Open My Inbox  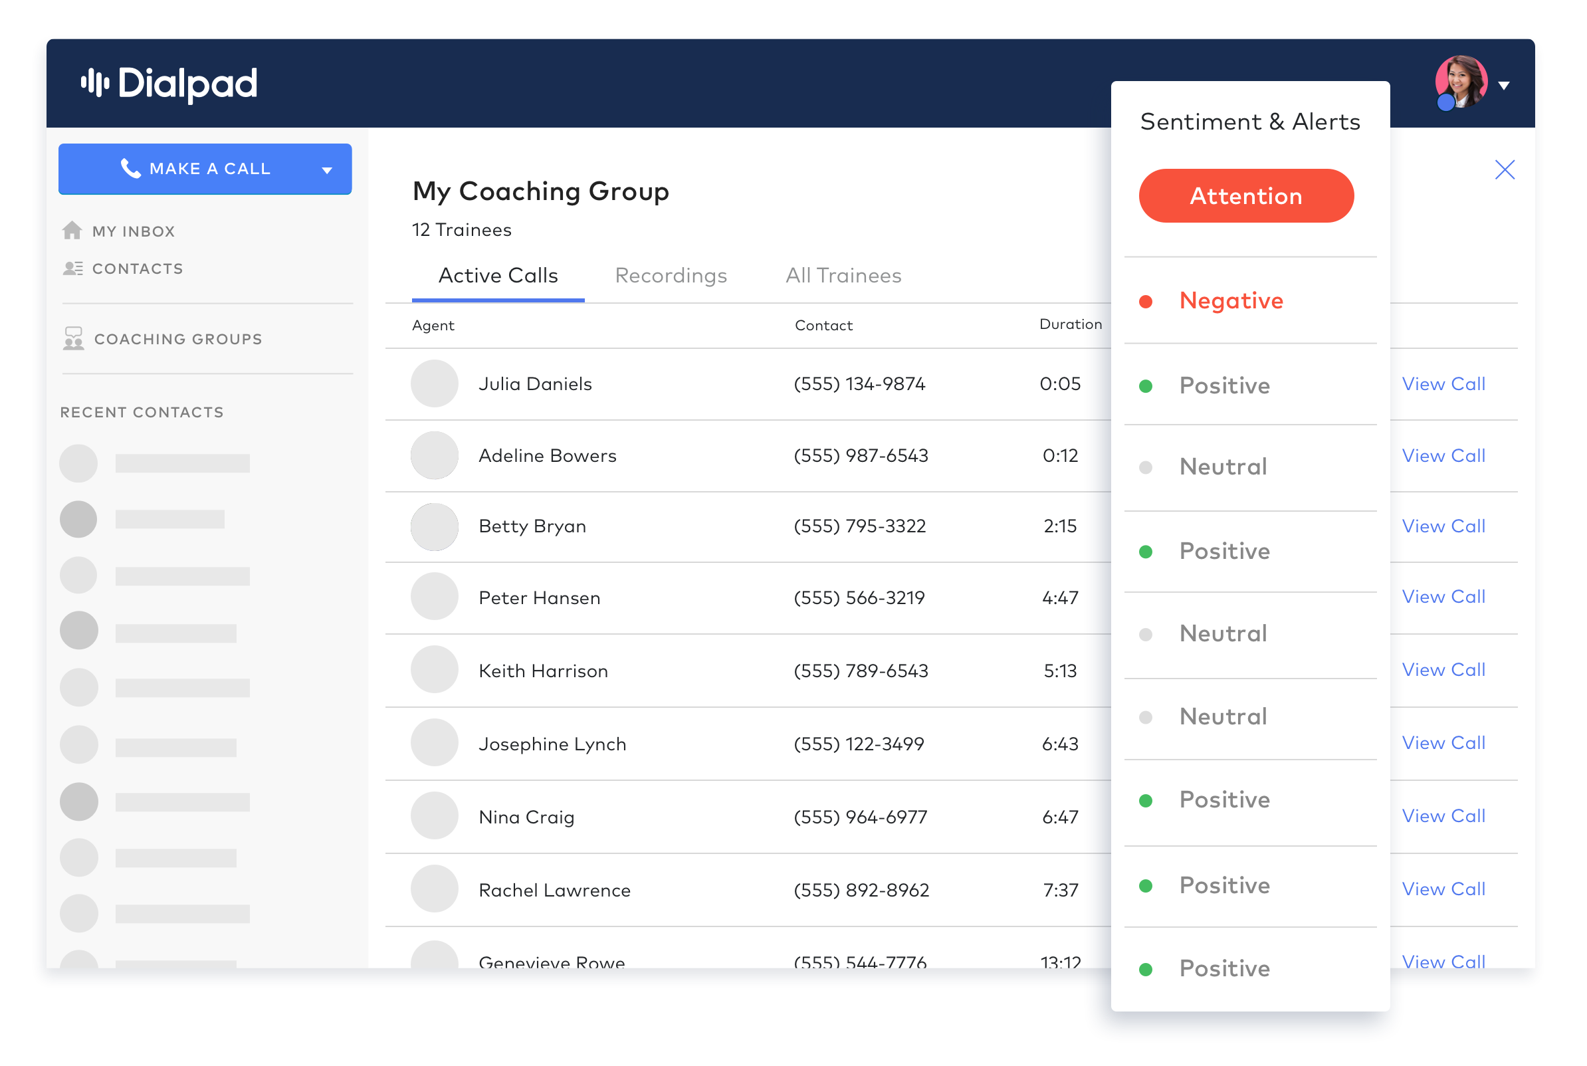click(x=133, y=231)
